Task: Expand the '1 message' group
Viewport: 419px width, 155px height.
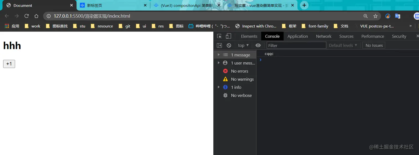Action: click(219, 55)
